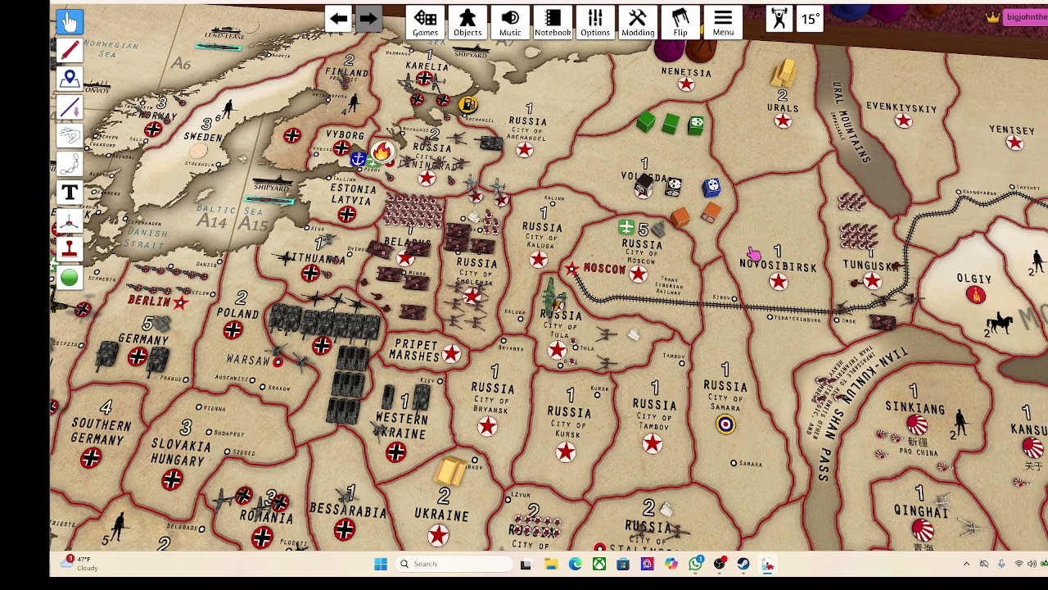Screen dimensions: 1048x590
Task: Click the taskbar Search box
Action: coord(453,564)
